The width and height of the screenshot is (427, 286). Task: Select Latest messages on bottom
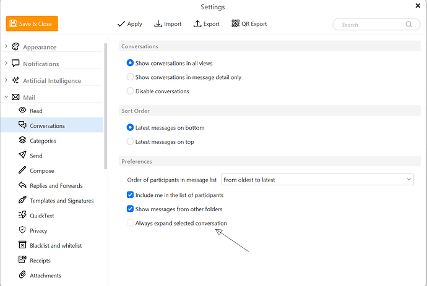[x=130, y=127]
